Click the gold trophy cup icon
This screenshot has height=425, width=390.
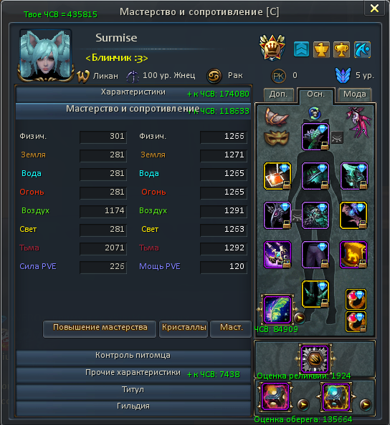(x=342, y=49)
